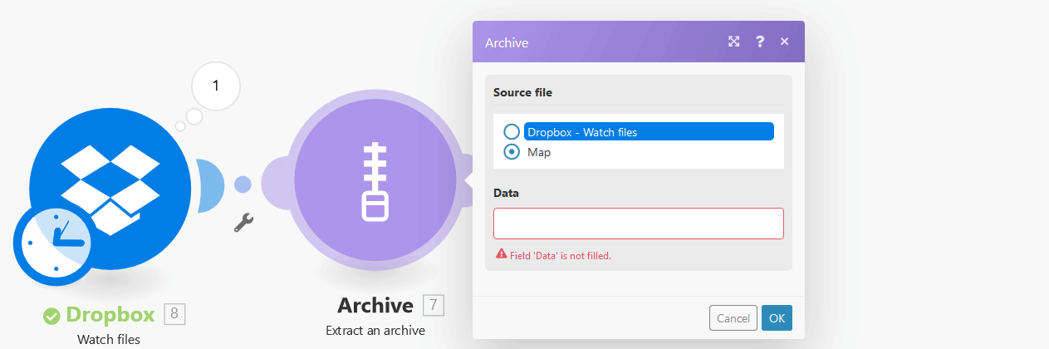1049x349 pixels.
Task: Select the Archive zipper module icon
Action: pyautogui.click(x=375, y=183)
